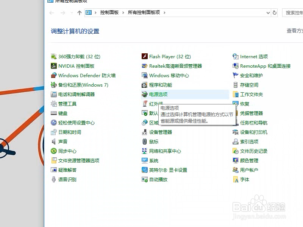The image size is (303, 227).
Task: Open the 管理工具 gear icon
Action: point(53,104)
